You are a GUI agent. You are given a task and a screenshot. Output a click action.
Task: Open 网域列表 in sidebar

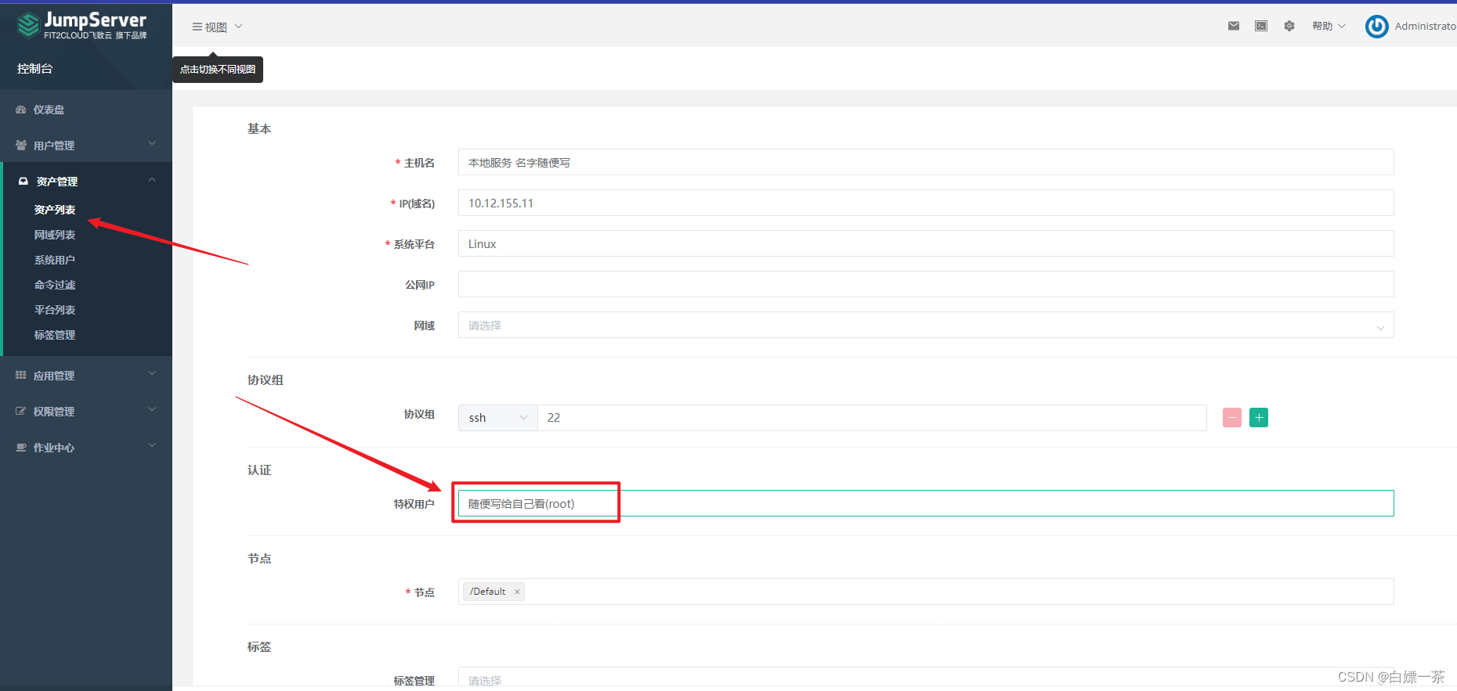click(55, 235)
